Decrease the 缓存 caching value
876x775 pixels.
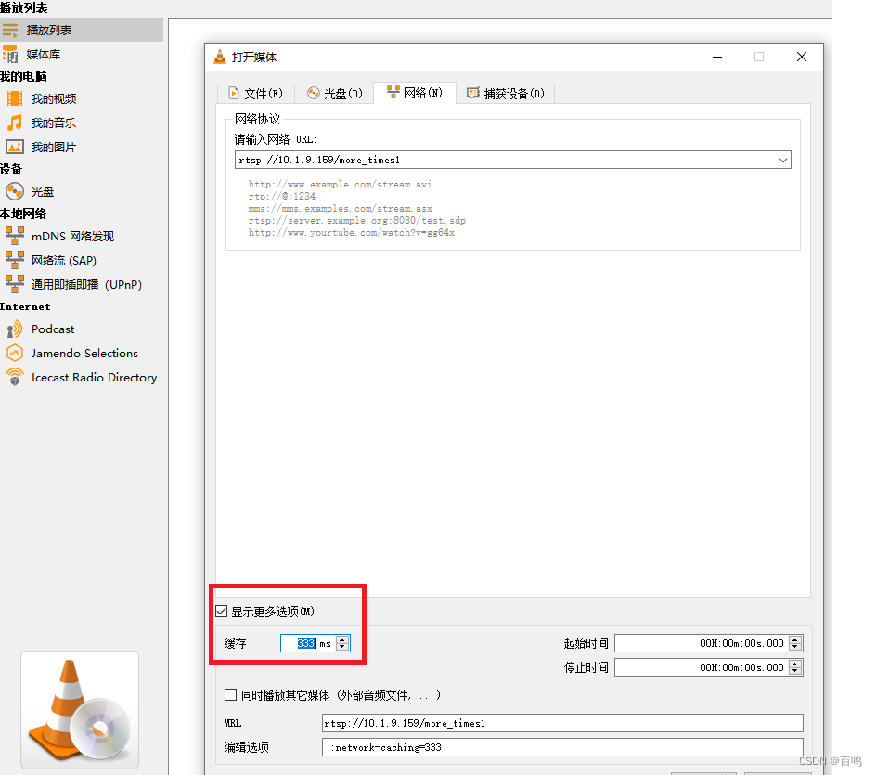(342, 647)
